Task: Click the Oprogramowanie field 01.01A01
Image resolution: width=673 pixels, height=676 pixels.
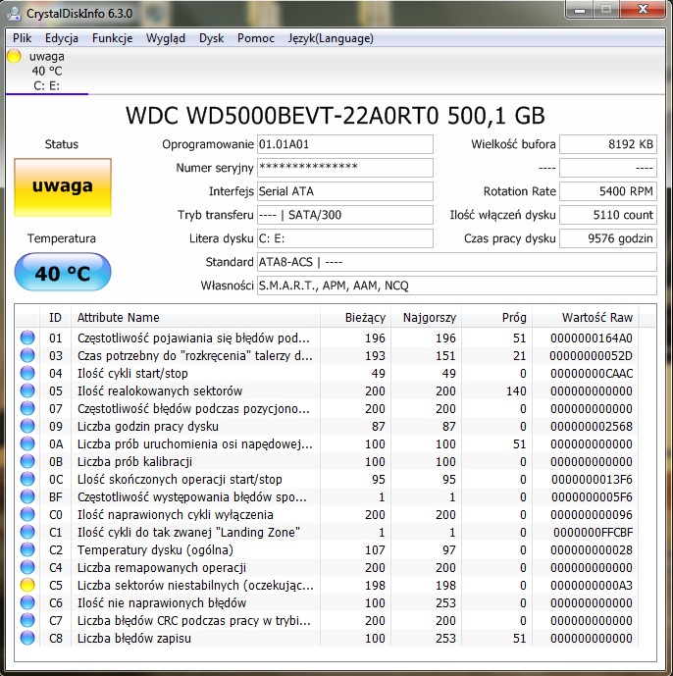Action: click(345, 144)
